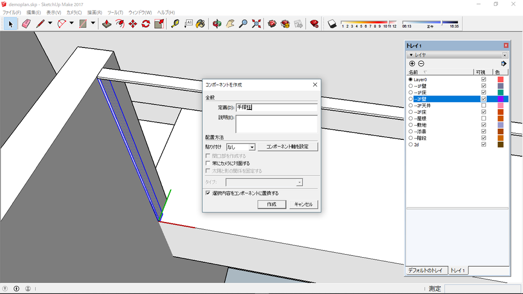Click the Layer0 red color swatch
The width and height of the screenshot is (523, 294).
501,79
